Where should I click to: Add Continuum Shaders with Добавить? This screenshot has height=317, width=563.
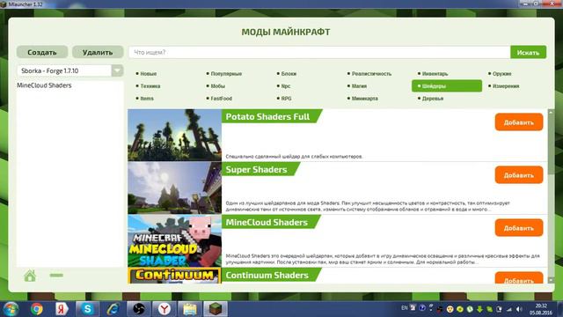pyautogui.click(x=519, y=278)
